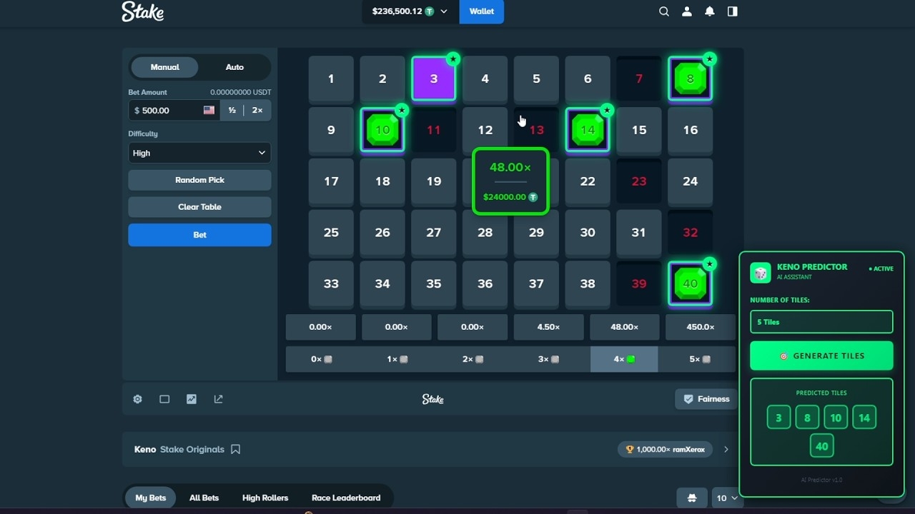Deselect board tile 10 with green gem
This screenshot has width=915, height=514.
point(382,130)
